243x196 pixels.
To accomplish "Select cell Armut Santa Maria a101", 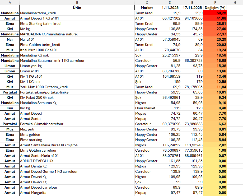I will point(77,156).
